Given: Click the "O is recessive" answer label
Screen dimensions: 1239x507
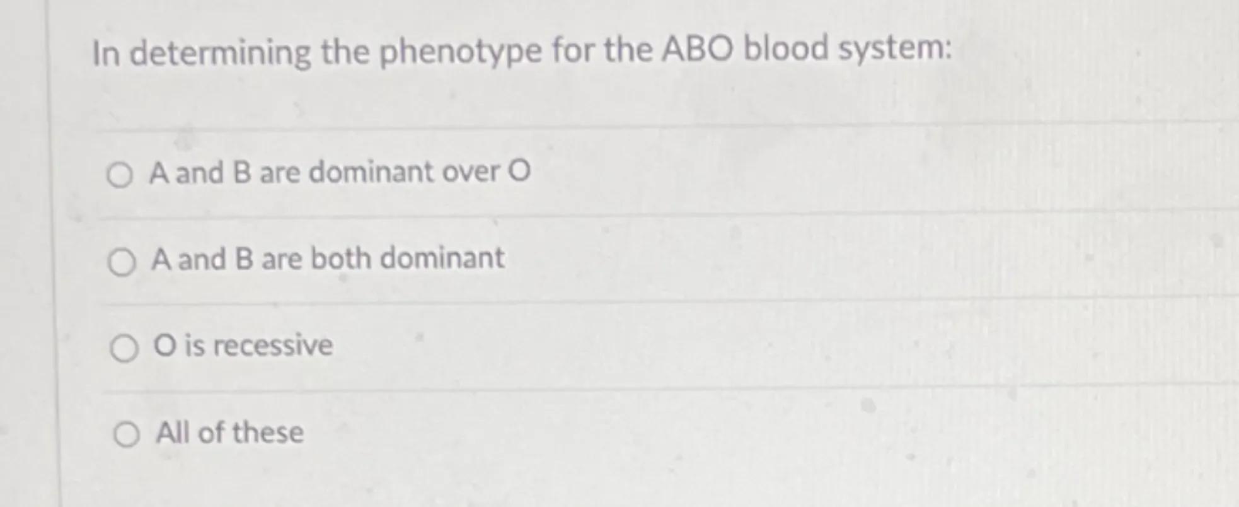Looking at the screenshot, I should pyautogui.click(x=243, y=346).
